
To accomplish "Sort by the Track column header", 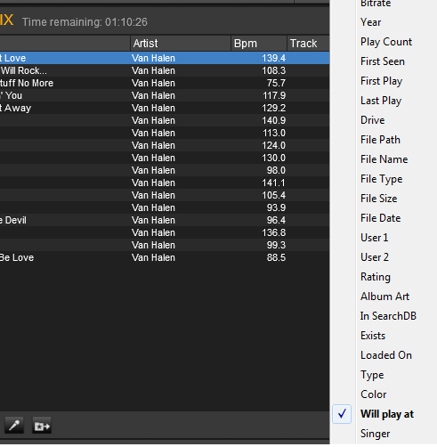I will (x=308, y=44).
